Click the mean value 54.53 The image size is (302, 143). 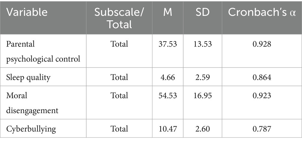168,96
